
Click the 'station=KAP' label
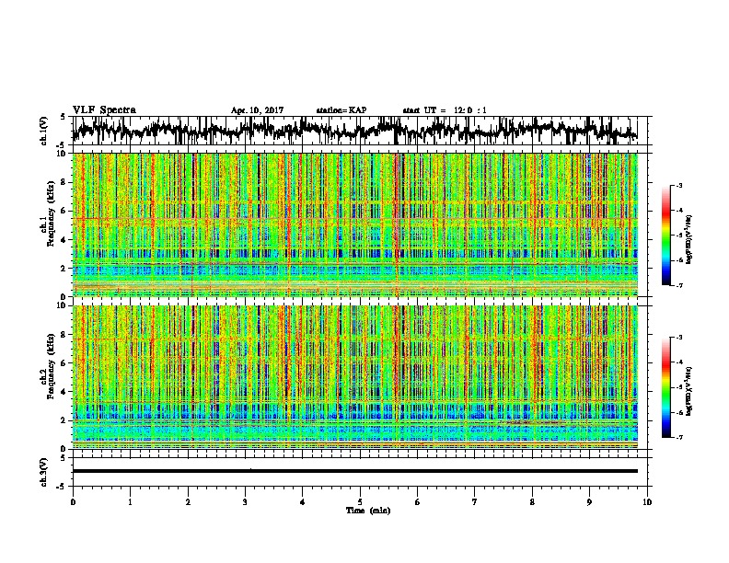[341, 110]
